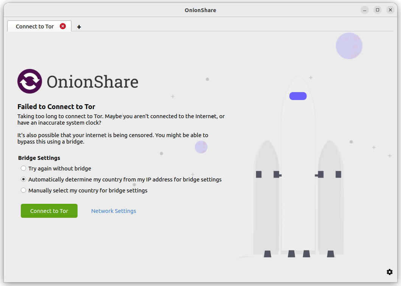Close the Connect to Tor tab
This screenshot has width=401, height=286.
[x=63, y=26]
